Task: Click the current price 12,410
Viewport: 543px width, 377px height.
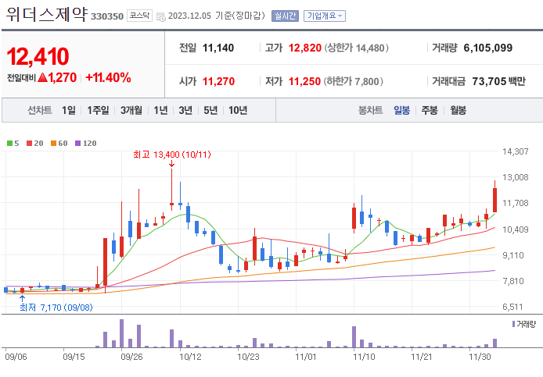Action: point(38,56)
